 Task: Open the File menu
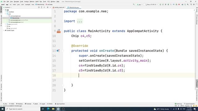point(5,2)
